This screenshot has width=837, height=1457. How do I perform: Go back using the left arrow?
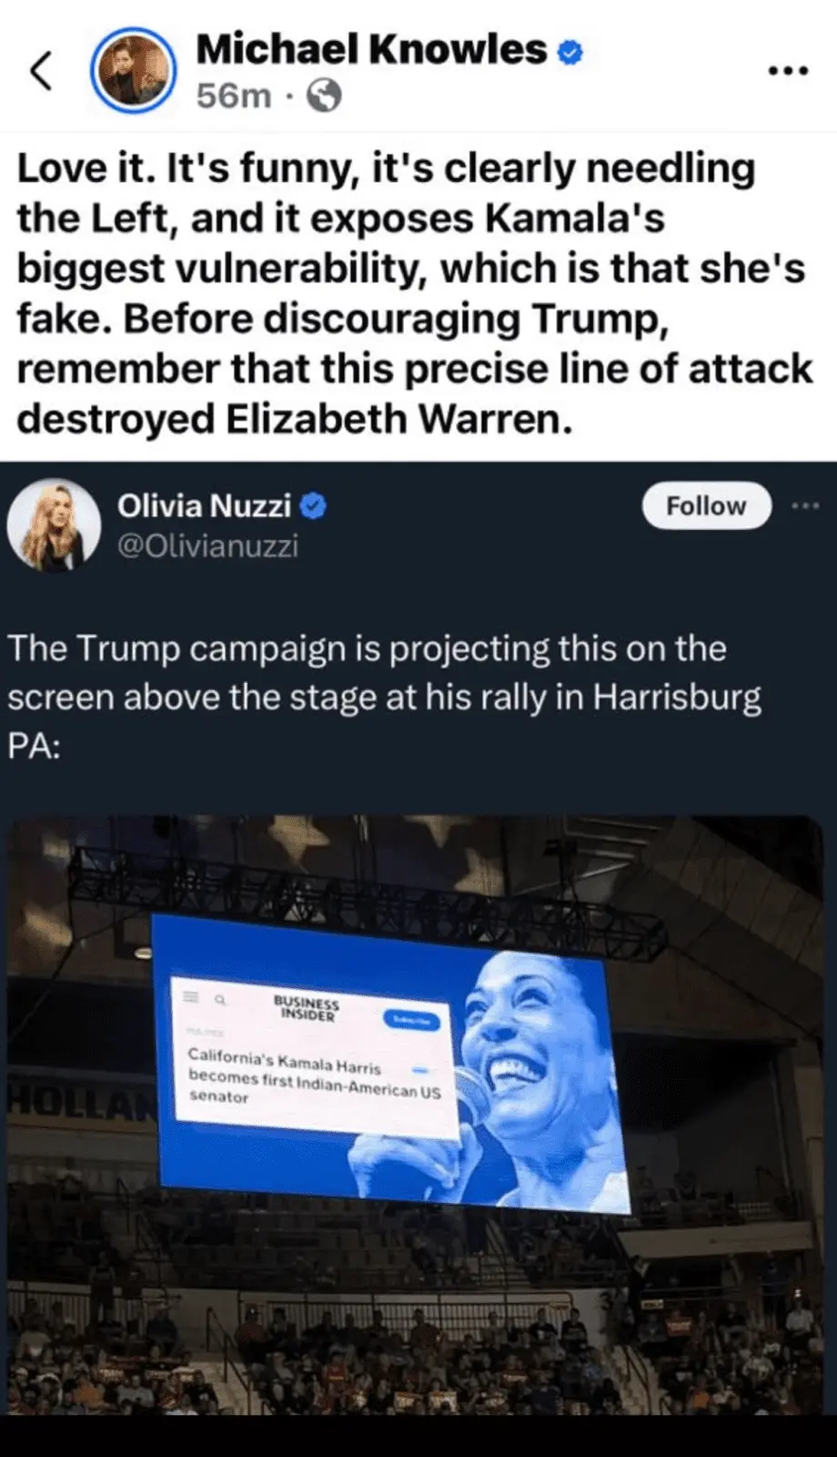point(40,71)
